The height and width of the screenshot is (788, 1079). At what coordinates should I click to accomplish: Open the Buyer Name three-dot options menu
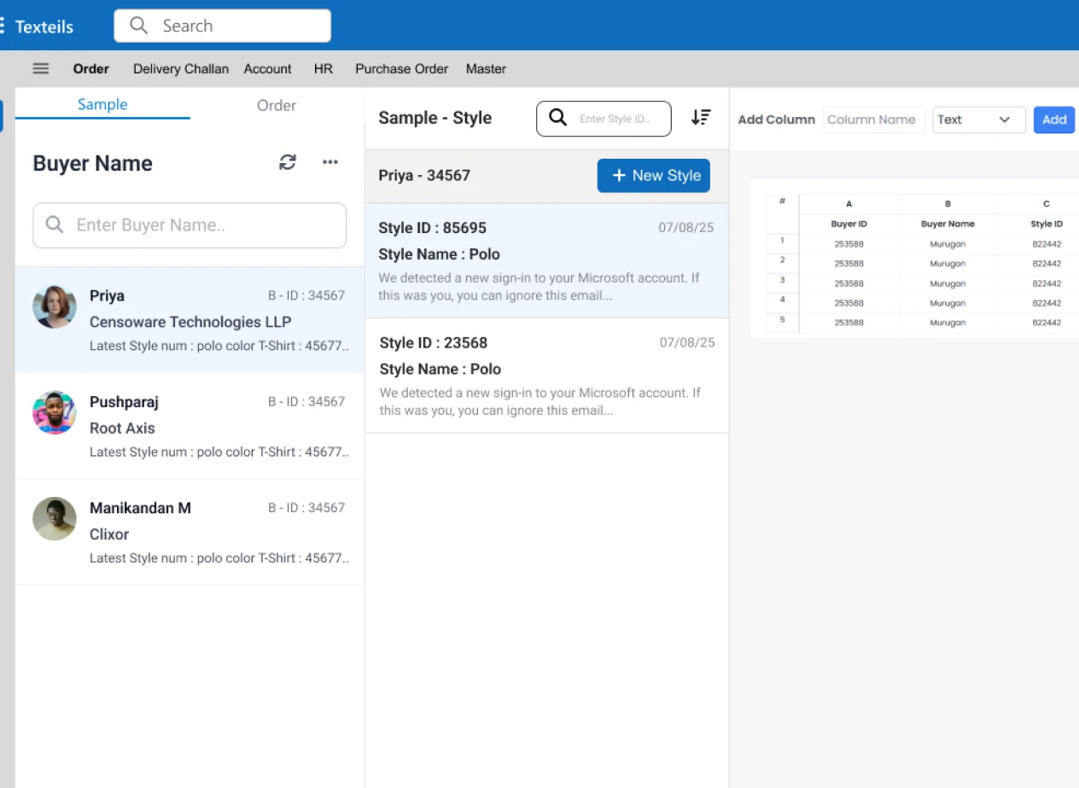[330, 162]
